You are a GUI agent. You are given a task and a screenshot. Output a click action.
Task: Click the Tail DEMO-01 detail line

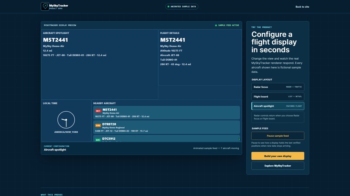tap(168, 60)
